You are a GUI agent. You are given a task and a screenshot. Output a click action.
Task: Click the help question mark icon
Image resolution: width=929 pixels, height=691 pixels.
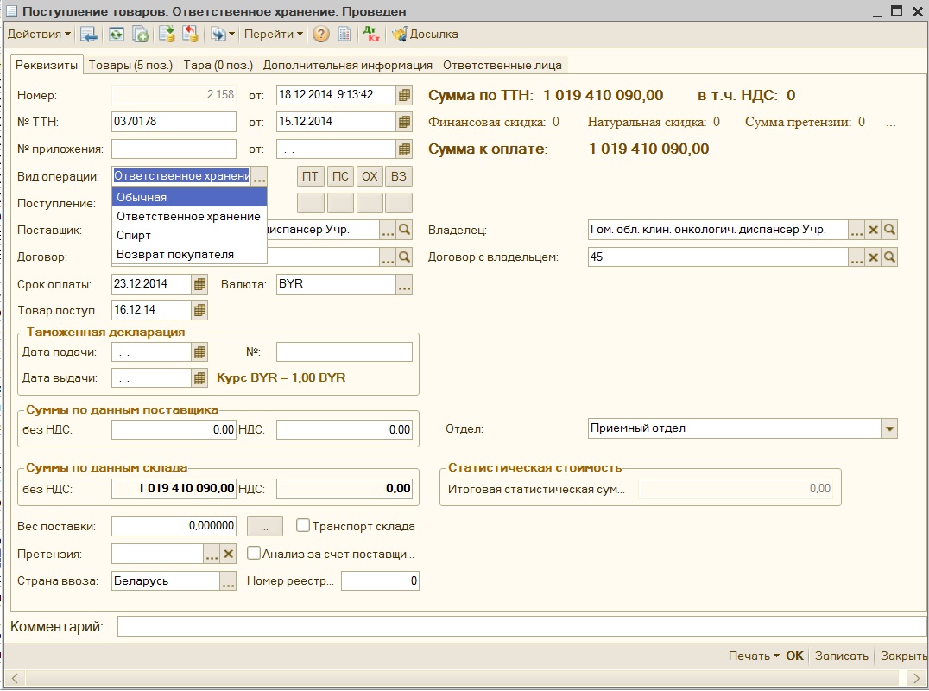click(x=321, y=35)
